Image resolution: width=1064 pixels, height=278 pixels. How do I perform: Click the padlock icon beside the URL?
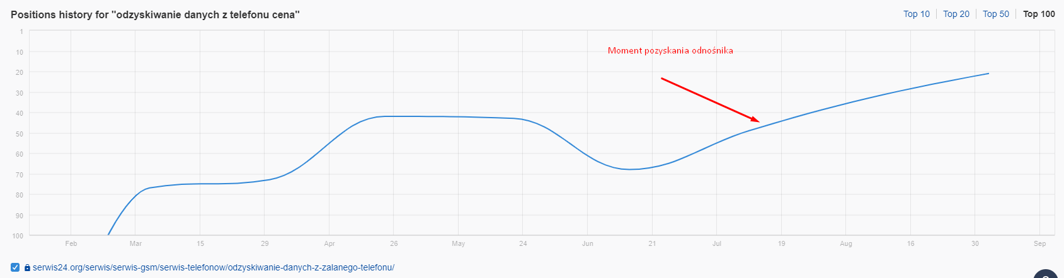pyautogui.click(x=27, y=268)
